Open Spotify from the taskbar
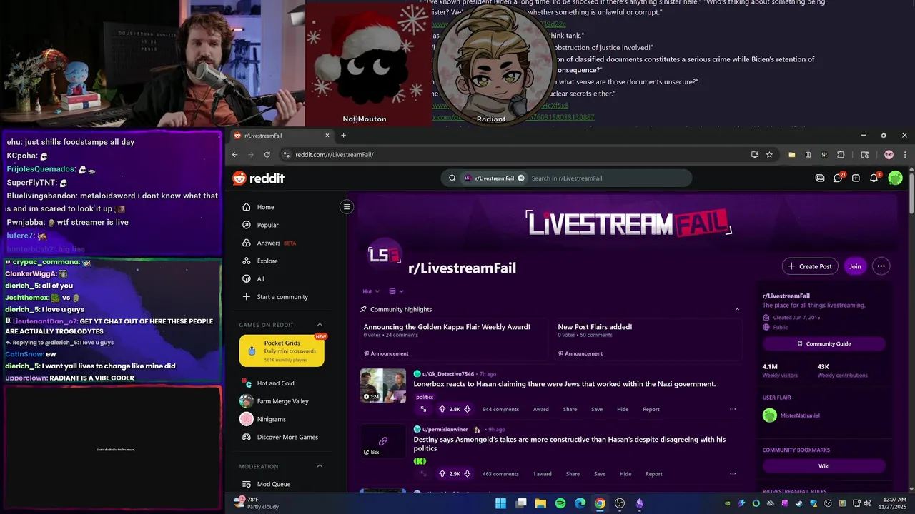Viewport: 915px width, 514px height. click(560, 503)
